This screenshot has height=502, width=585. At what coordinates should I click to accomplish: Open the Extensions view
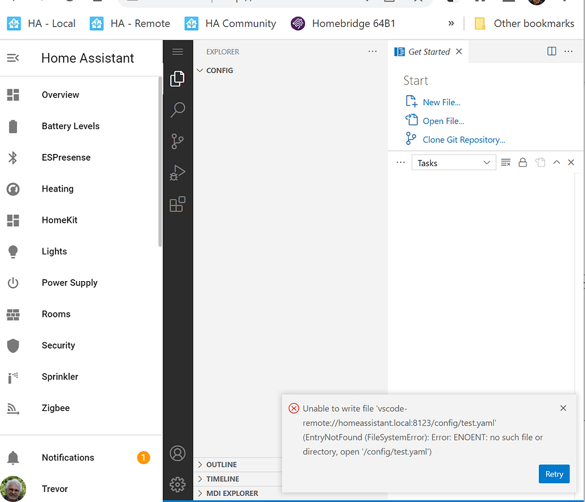point(178,204)
